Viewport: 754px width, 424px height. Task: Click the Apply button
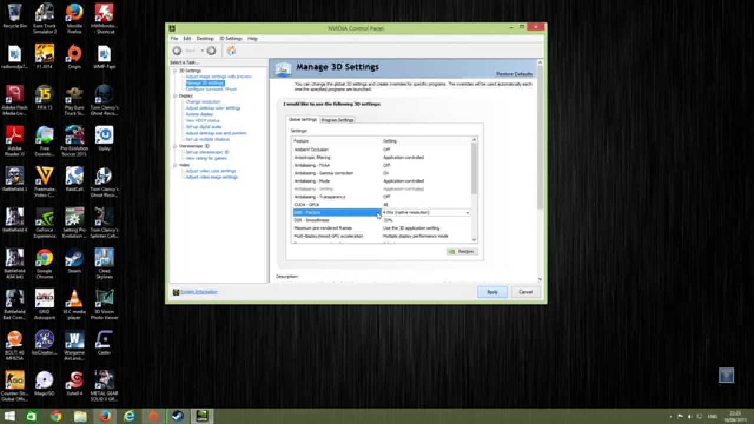492,292
